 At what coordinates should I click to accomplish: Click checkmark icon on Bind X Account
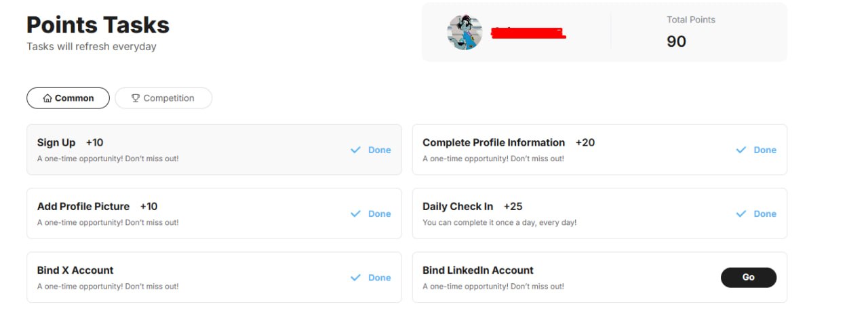(355, 277)
